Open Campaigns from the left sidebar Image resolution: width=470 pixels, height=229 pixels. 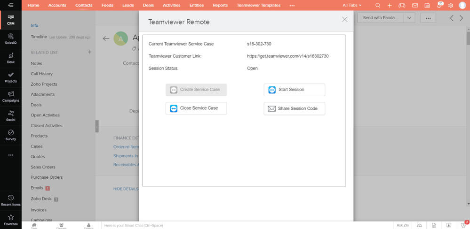[x=10, y=96]
